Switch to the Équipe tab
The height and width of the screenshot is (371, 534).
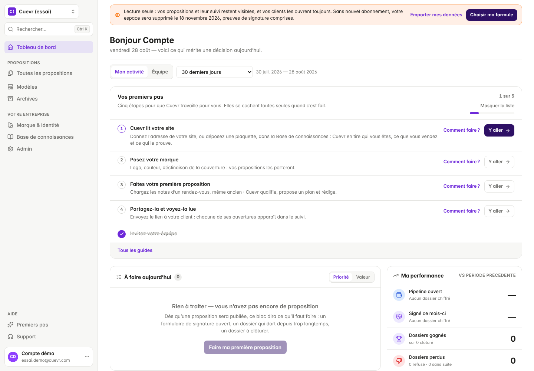click(x=160, y=72)
